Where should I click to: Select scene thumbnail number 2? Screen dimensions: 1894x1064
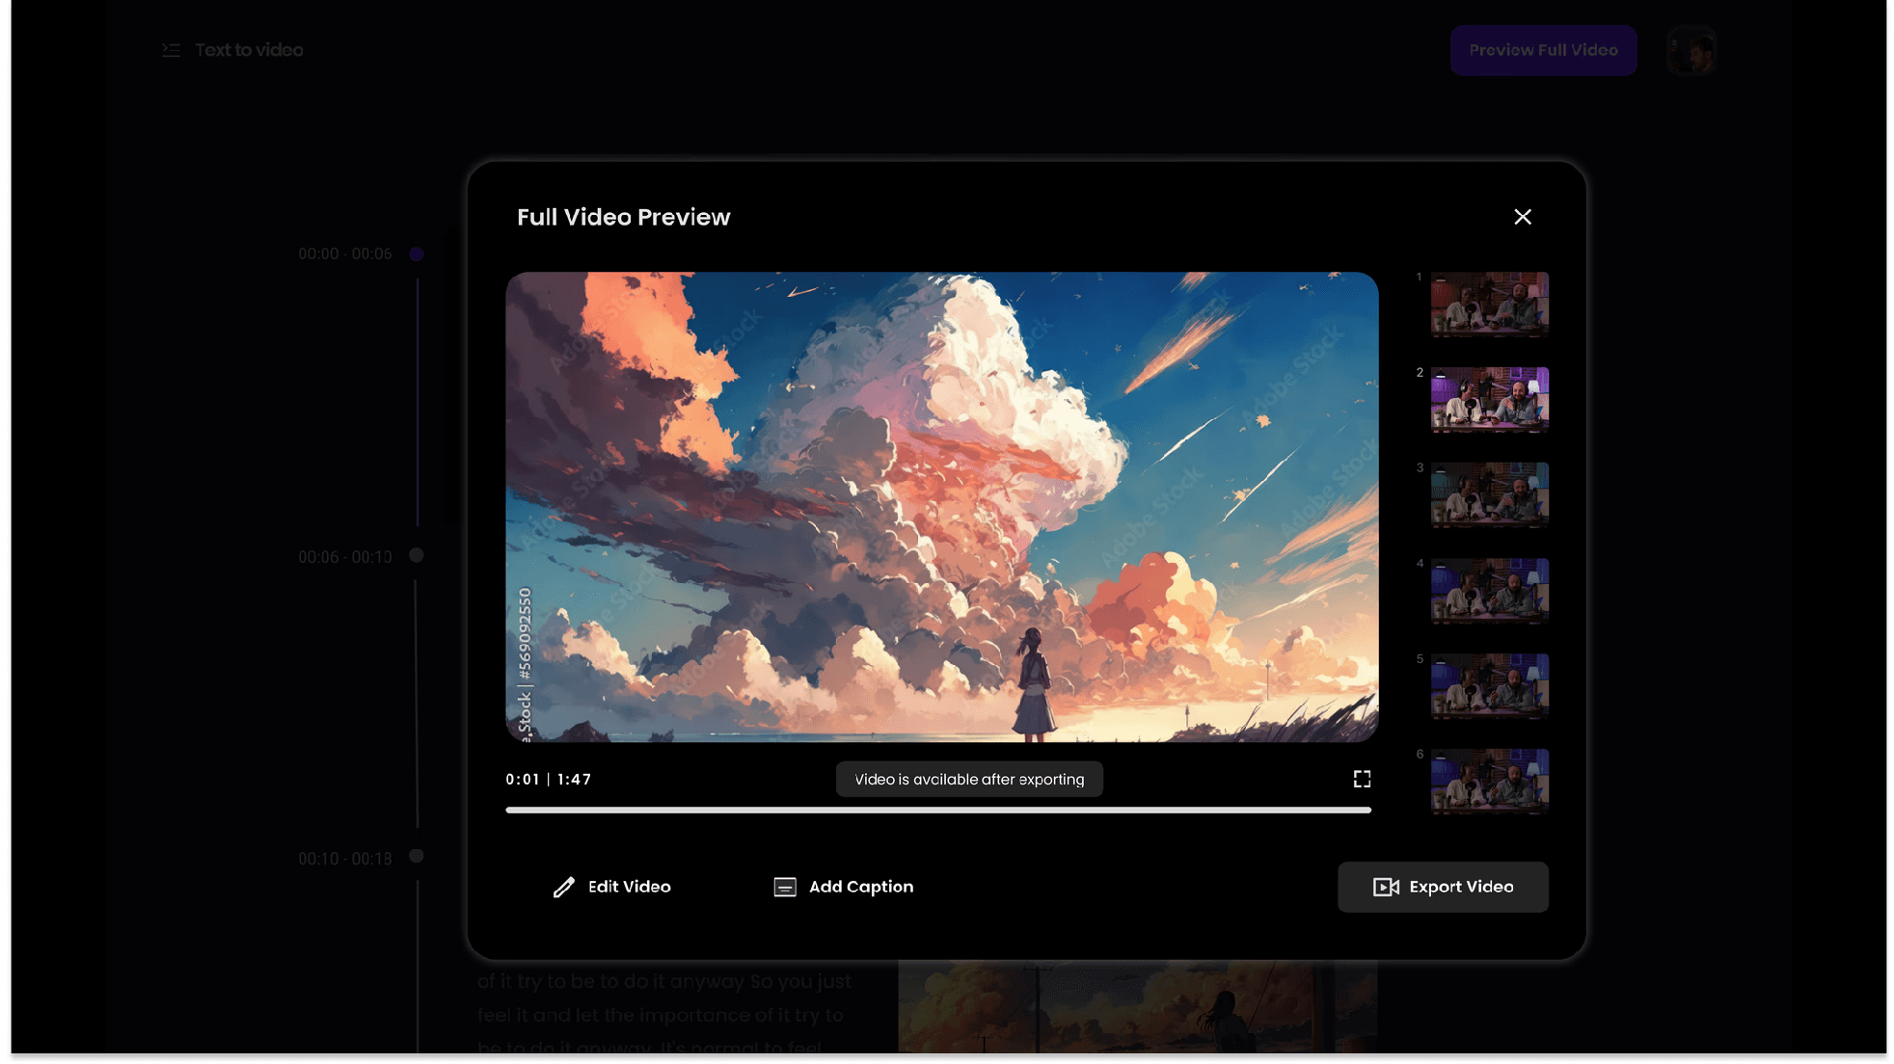pos(1489,399)
